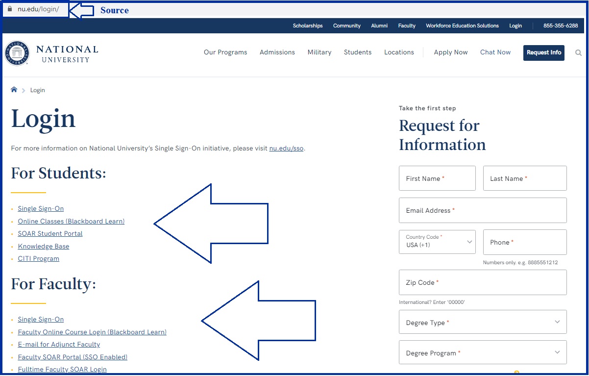Click the padlock icon in address bar
Screen dimensions: 589x376
coord(9,9)
